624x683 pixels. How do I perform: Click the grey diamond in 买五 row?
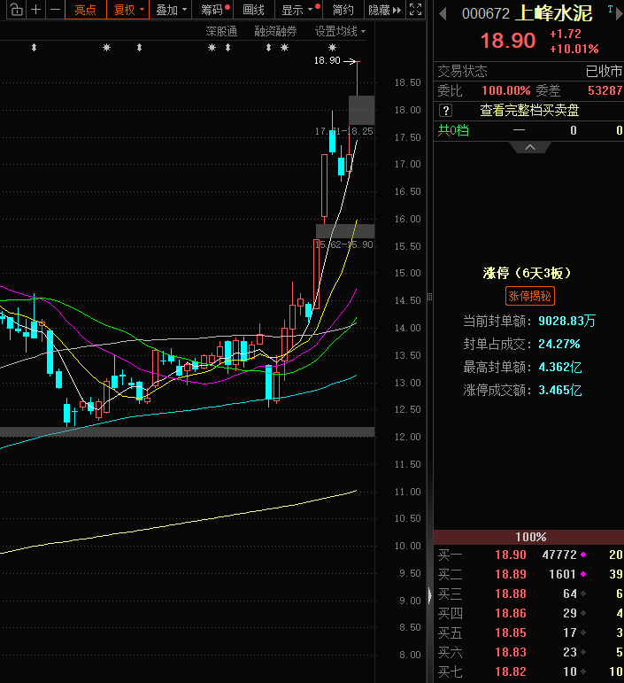pos(583,633)
